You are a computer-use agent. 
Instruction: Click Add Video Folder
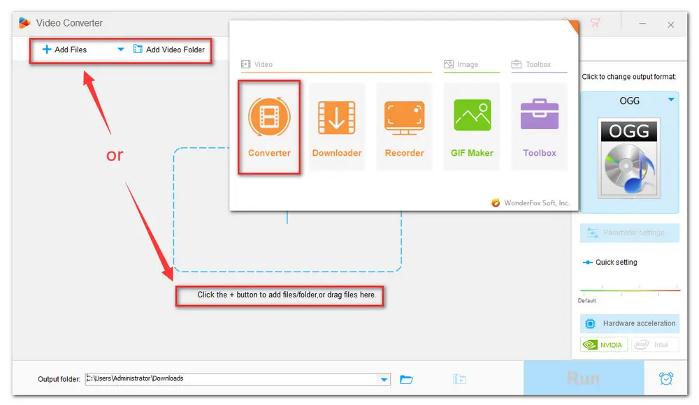click(169, 50)
